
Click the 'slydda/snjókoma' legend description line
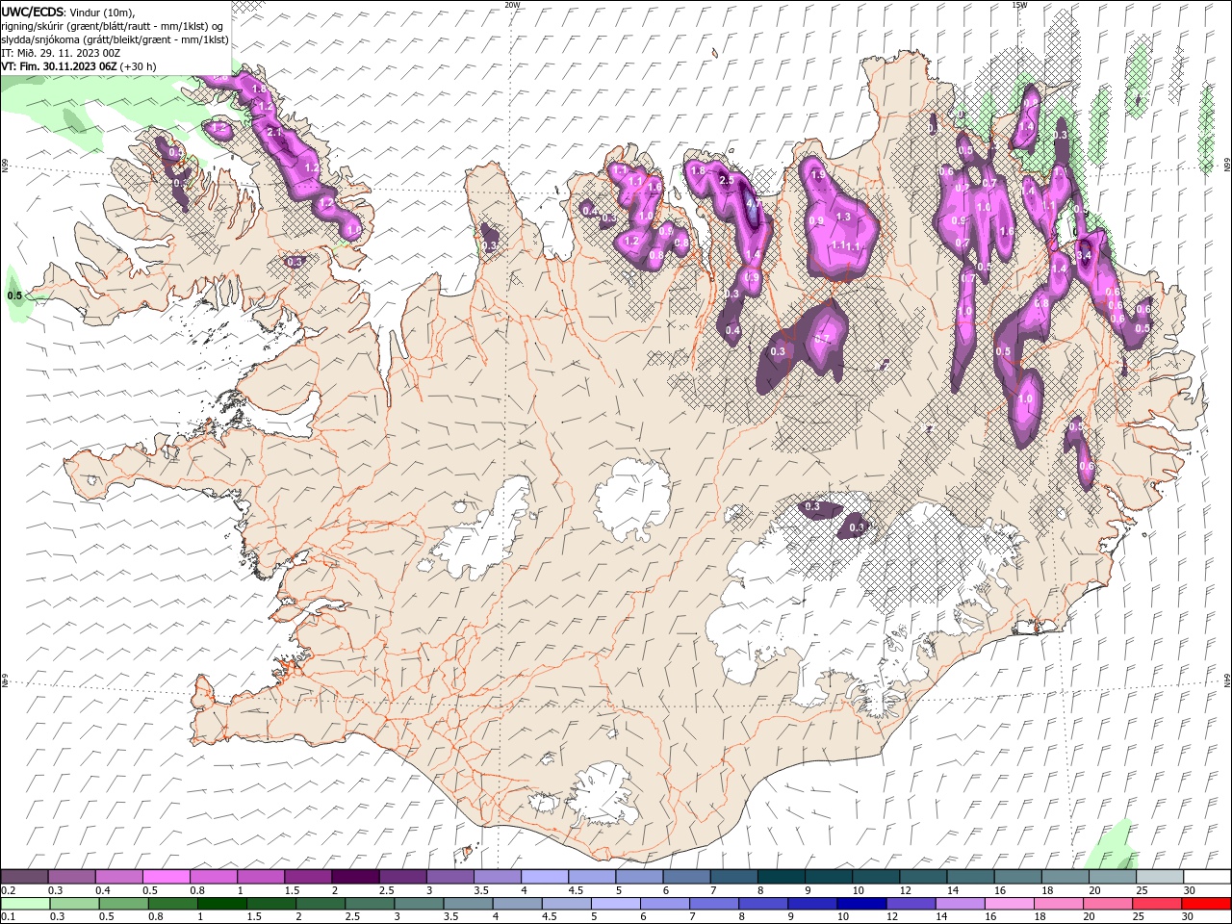(x=115, y=39)
